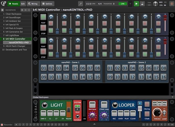Select the k4l SoundScape rackspace
Image resolution: width=175 pixels, height=127 pixels.
(16, 18)
